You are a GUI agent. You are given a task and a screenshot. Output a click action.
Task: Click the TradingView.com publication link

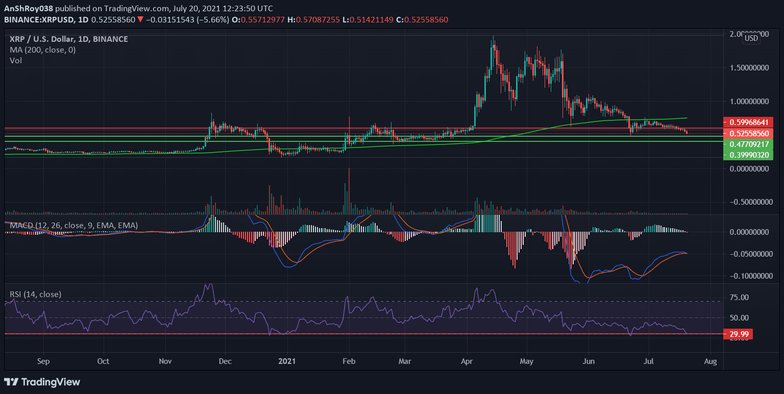pyautogui.click(x=137, y=8)
